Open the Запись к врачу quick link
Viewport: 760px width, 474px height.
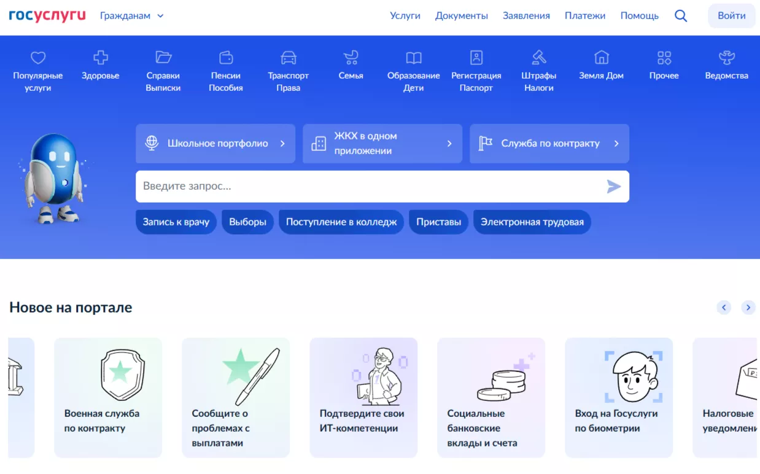(x=176, y=222)
